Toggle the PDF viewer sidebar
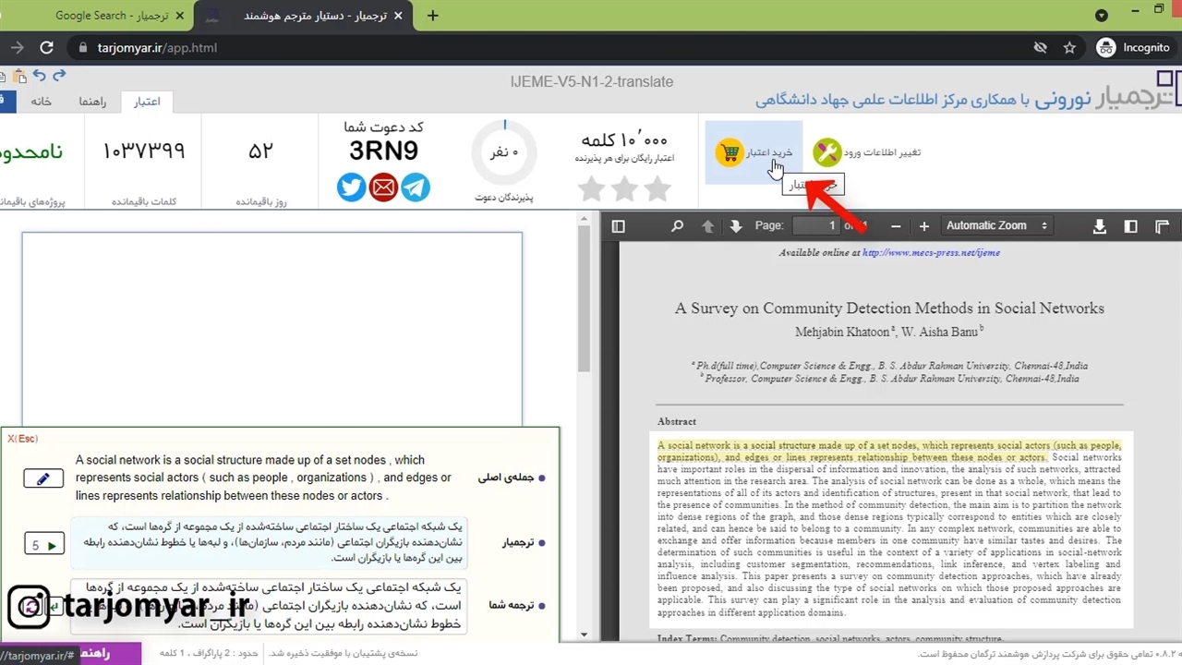This screenshot has width=1182, height=665. coord(619,226)
